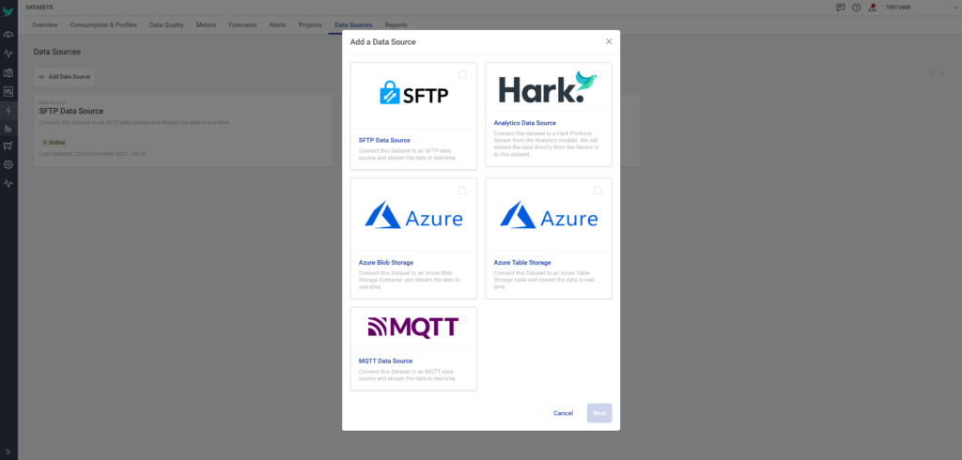This screenshot has height=460, width=962.
Task: Open the help question mark icon
Action: point(857,8)
